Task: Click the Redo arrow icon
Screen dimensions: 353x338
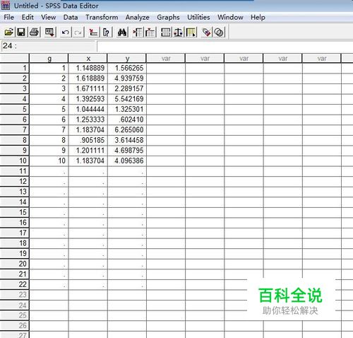Action: pyautogui.click(x=78, y=32)
